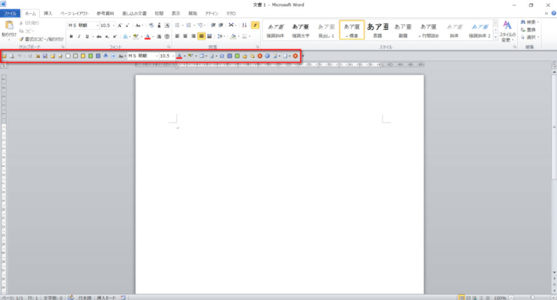Viewport: 557px width, 300px height.
Task: Click the sort icon in the paragraph group
Action: (244, 25)
